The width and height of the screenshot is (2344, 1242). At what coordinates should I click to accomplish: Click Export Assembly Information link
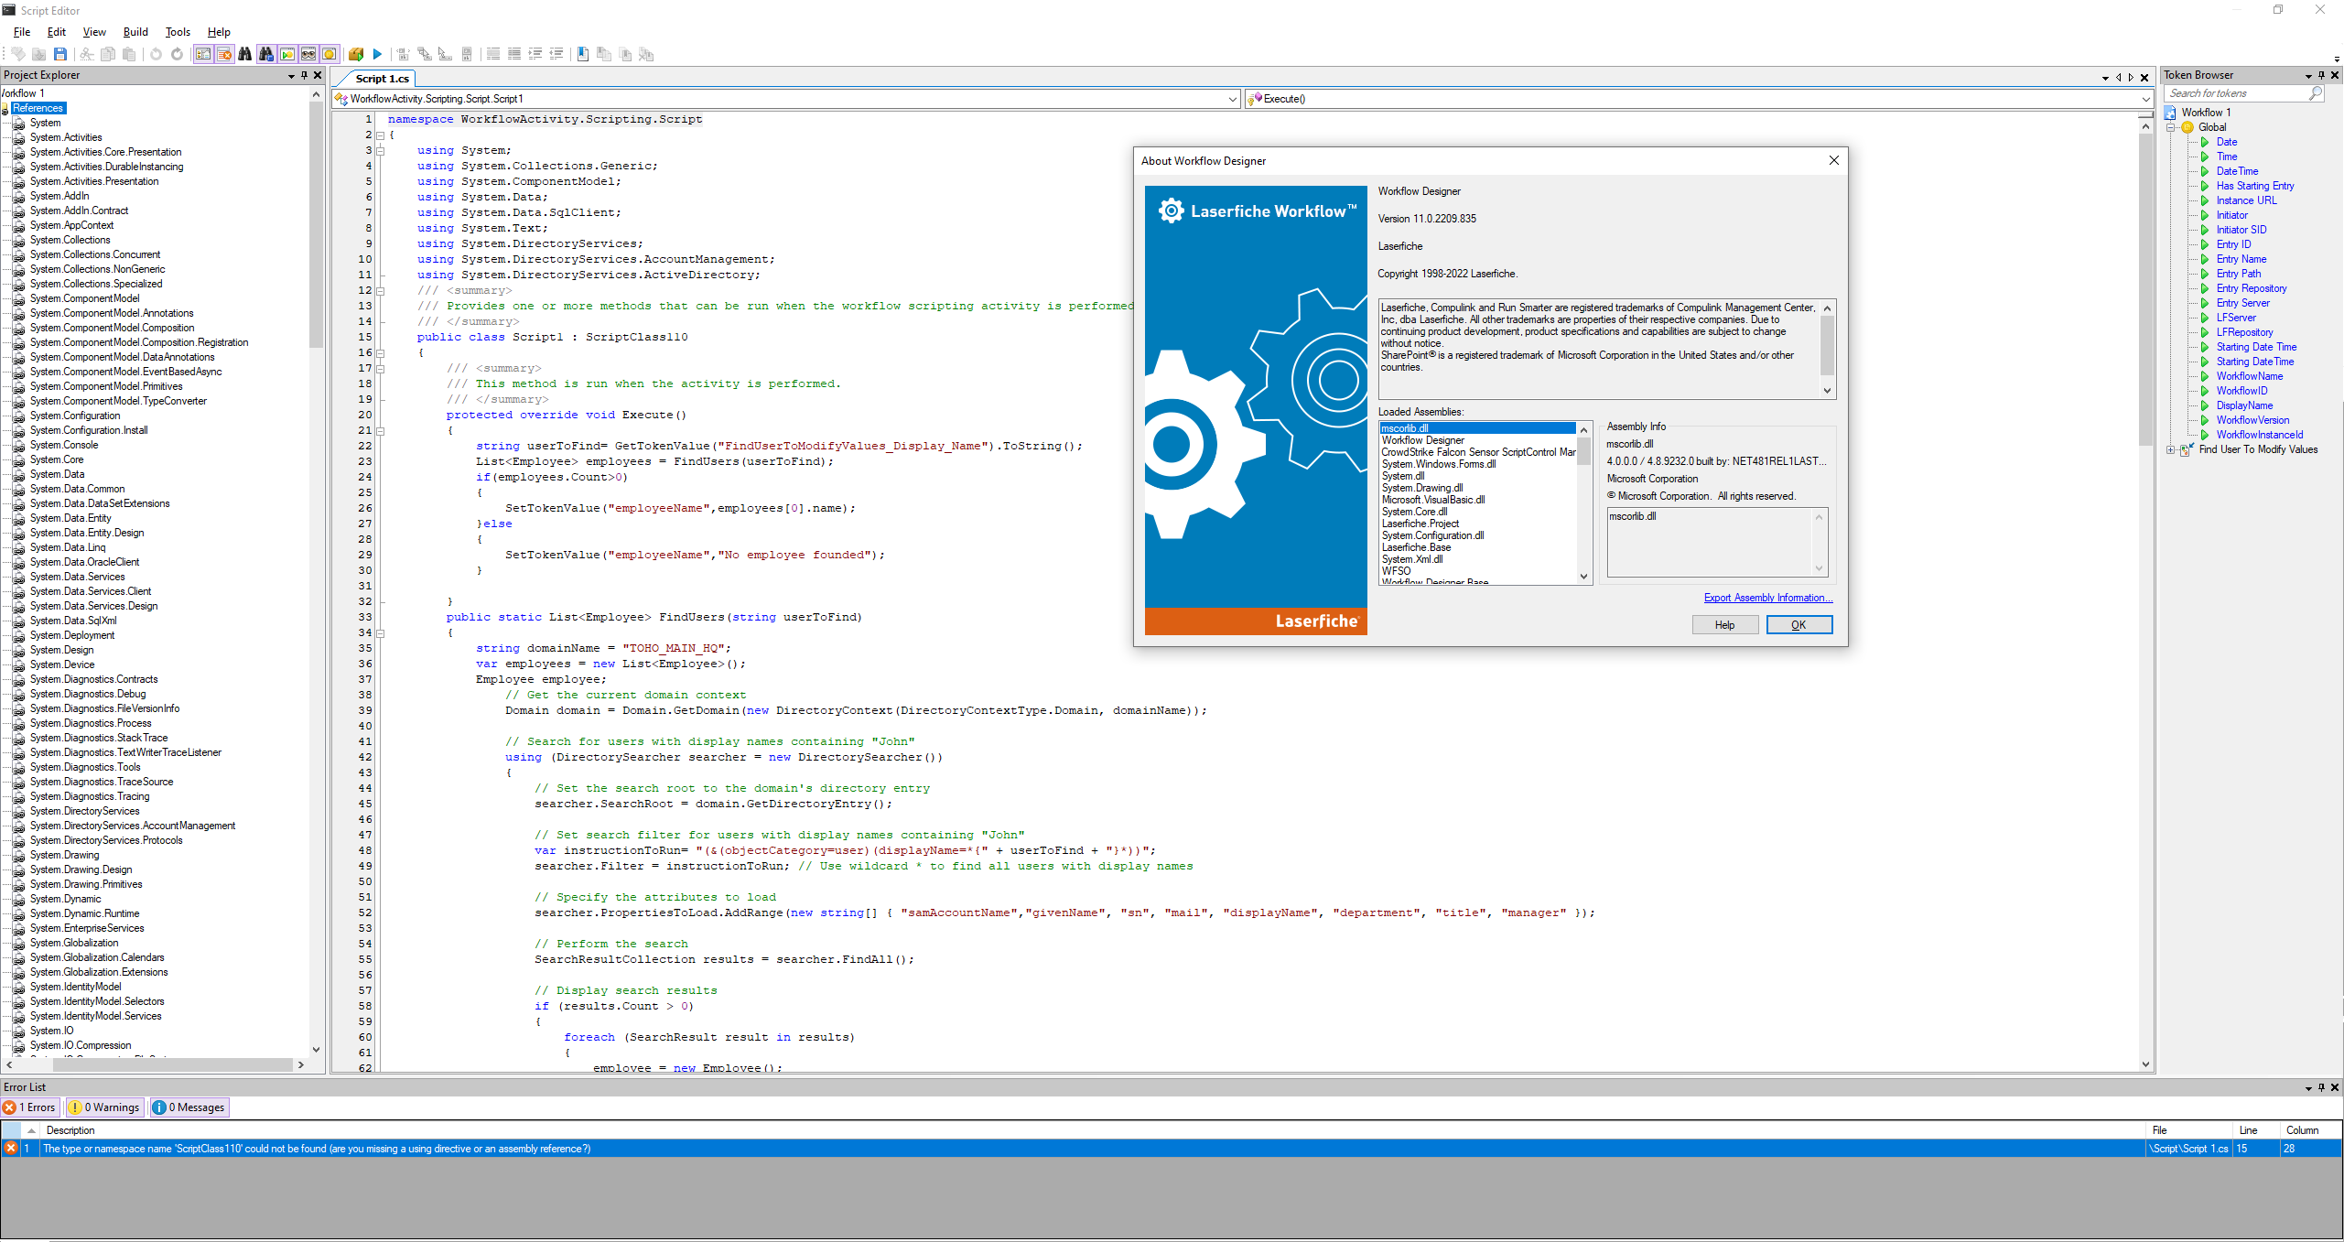pos(1767,598)
